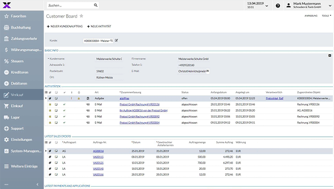Collapse the sidebar with the chevron arrow
The height and width of the screenshot is (189, 334).
[x=37, y=184]
